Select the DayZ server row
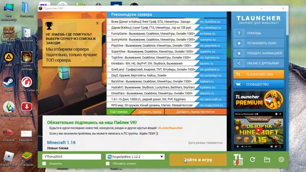The width and height of the screenshot is (306, 172). click(167, 75)
